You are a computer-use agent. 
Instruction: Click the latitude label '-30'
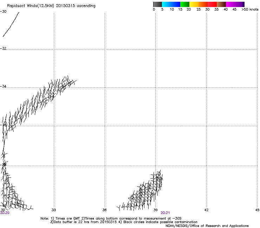point(3,12)
